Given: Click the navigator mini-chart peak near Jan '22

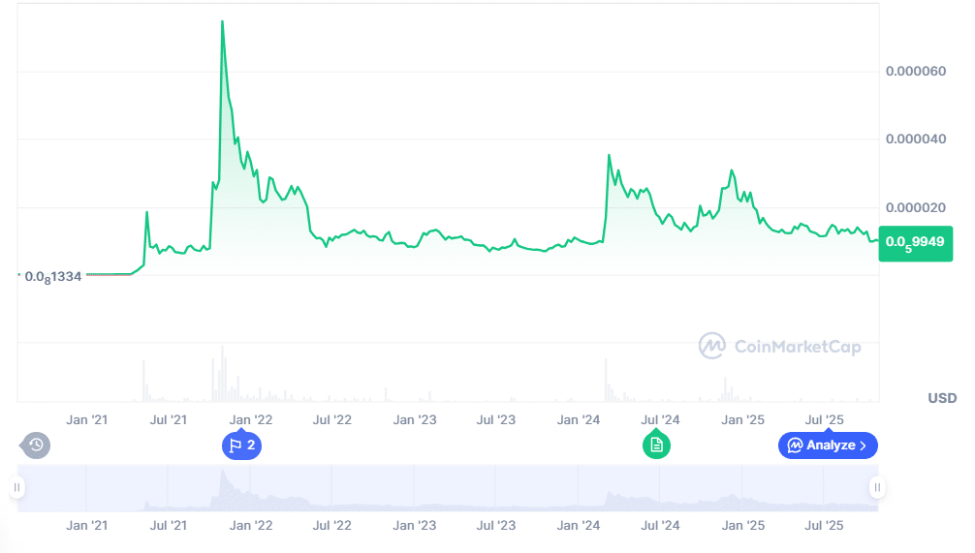Looking at the screenshot, I should (x=223, y=474).
